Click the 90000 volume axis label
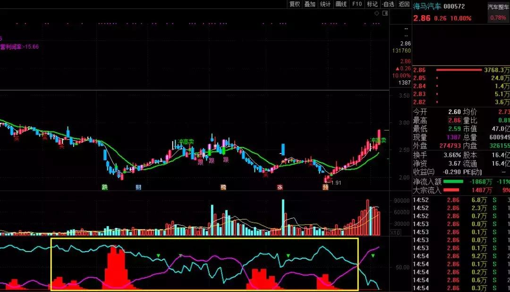The image size is (510, 292). 402,201
